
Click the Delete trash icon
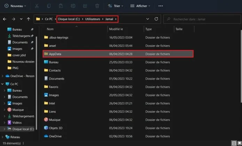97,6
